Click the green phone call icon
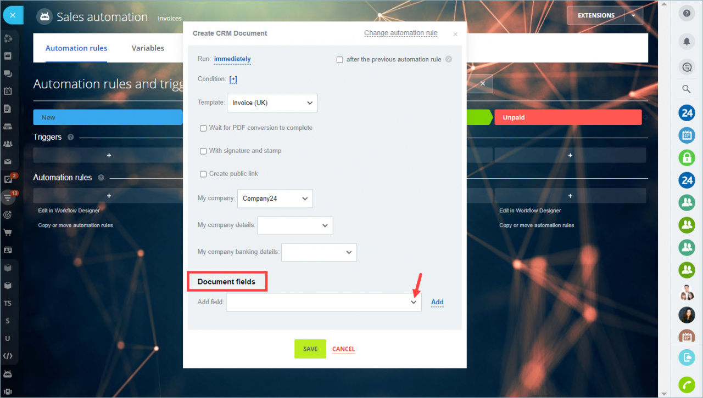The image size is (703, 398). click(687, 385)
